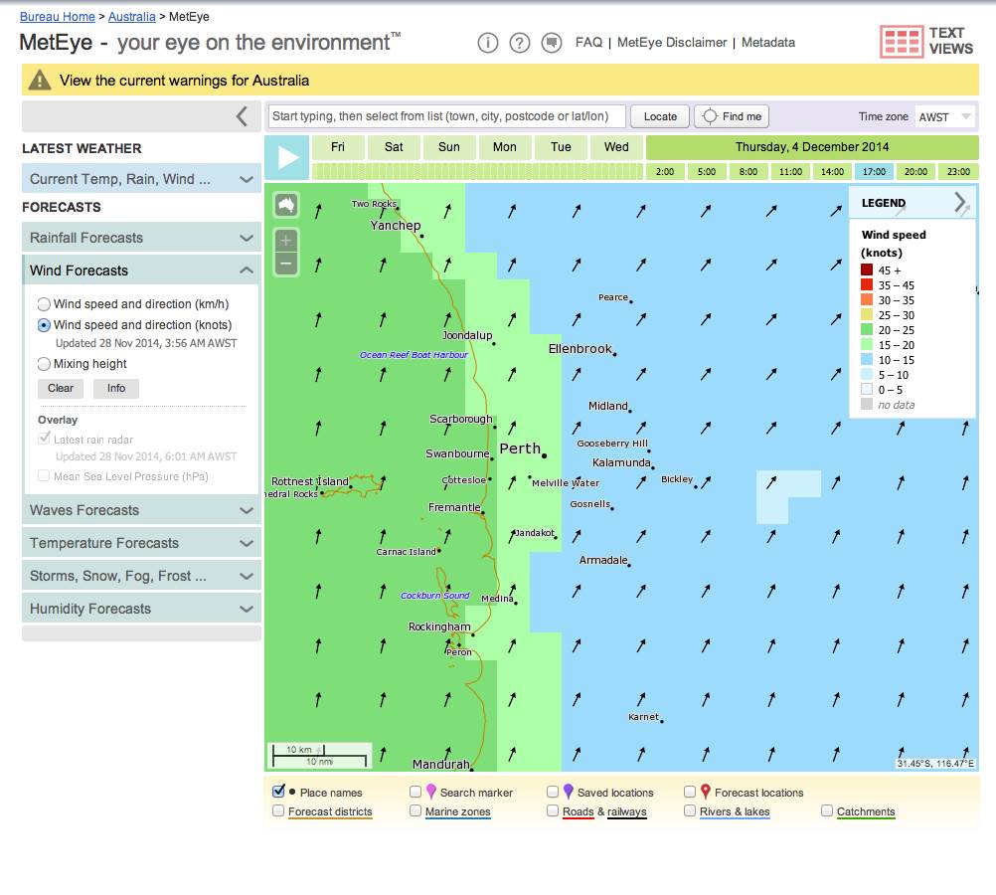Select the 20:00 time slot

point(915,172)
